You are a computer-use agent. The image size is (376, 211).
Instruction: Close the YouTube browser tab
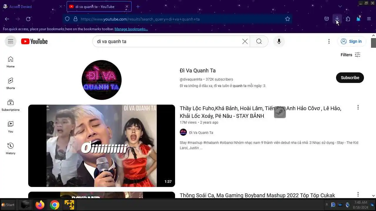click(127, 6)
